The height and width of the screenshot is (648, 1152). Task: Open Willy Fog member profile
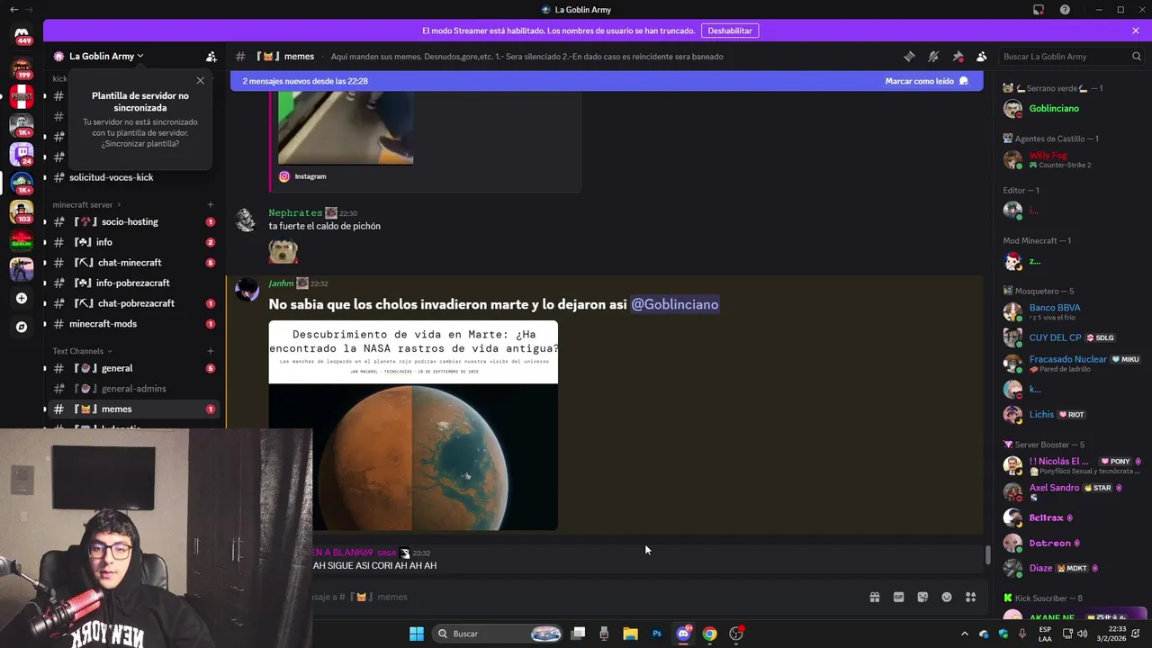pyautogui.click(x=1071, y=159)
